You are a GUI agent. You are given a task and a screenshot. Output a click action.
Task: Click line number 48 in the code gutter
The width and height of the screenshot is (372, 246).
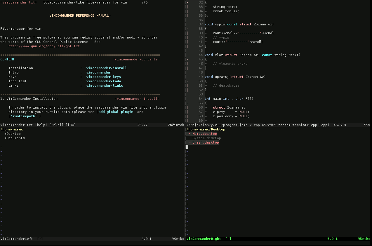[201, 72]
